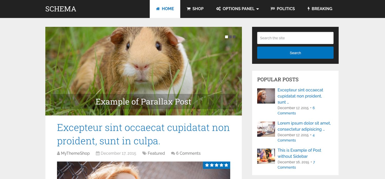Click the 'Search the site' input field
The width and height of the screenshot is (385, 179).
point(295,38)
